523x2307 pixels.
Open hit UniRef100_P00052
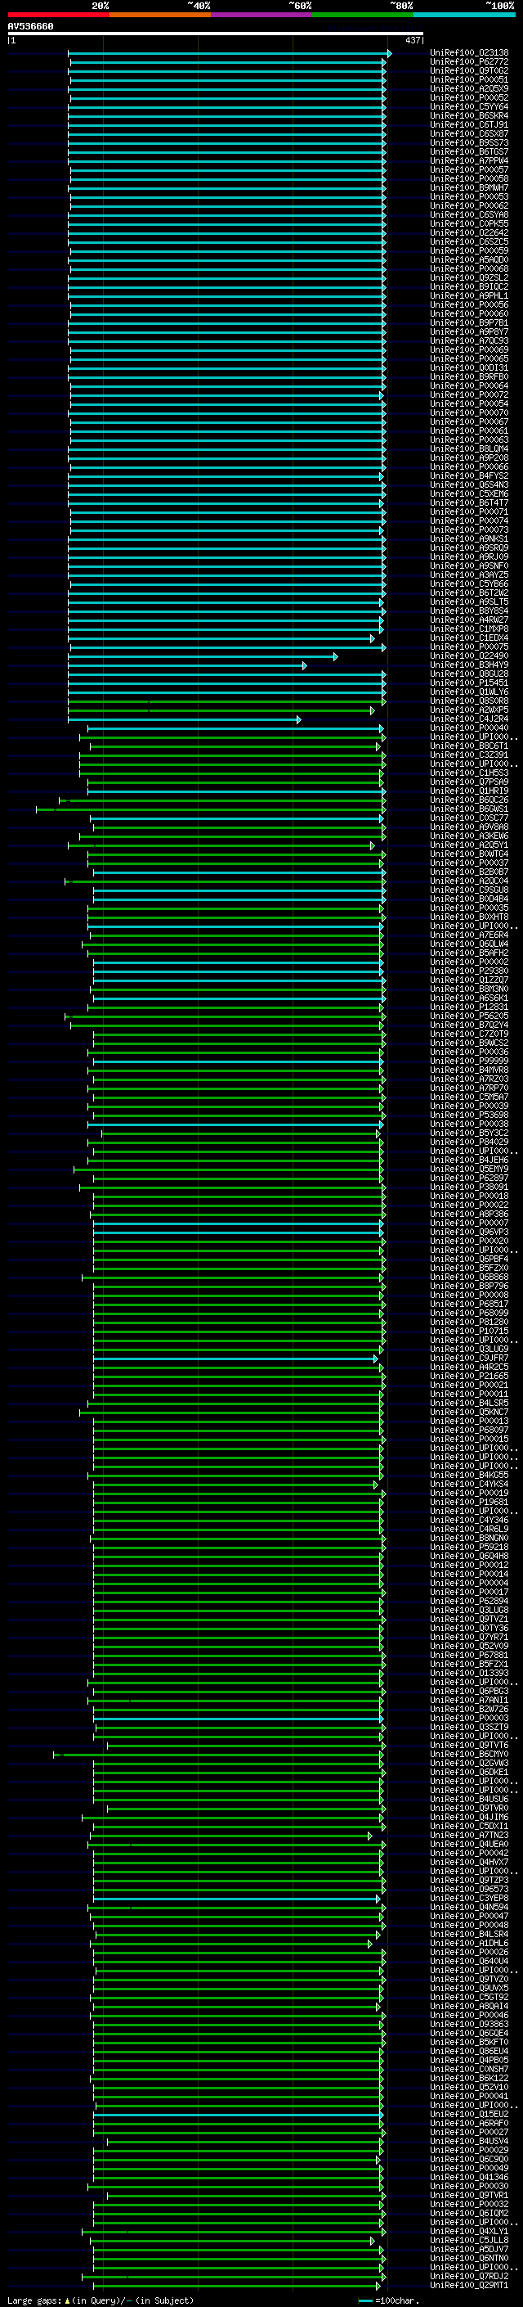[x=469, y=97]
